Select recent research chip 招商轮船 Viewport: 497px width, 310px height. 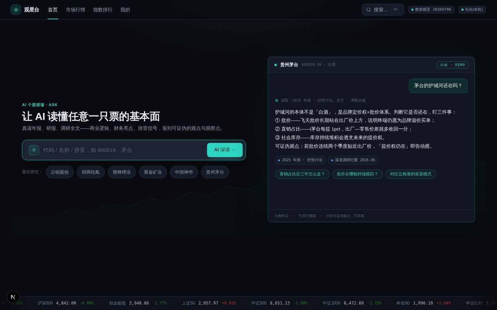[x=91, y=172]
